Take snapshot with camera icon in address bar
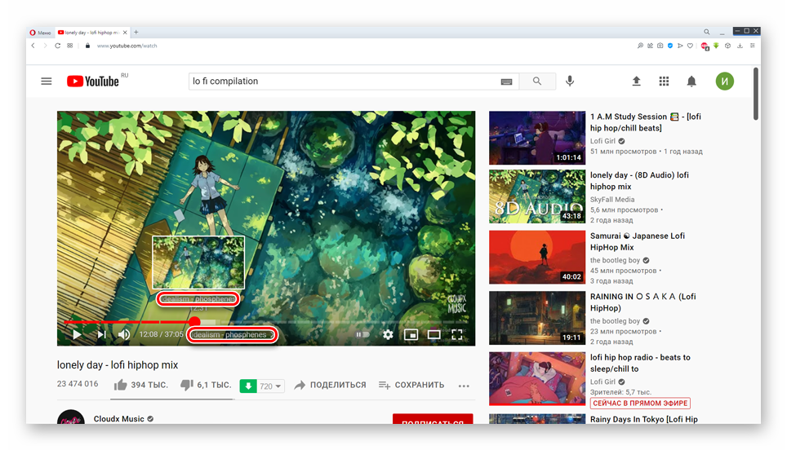 [660, 46]
